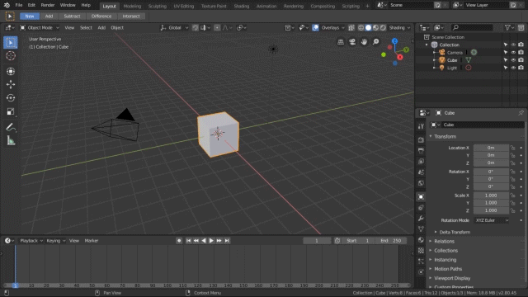Expand the Delta Transform subpanel

(x=455, y=232)
